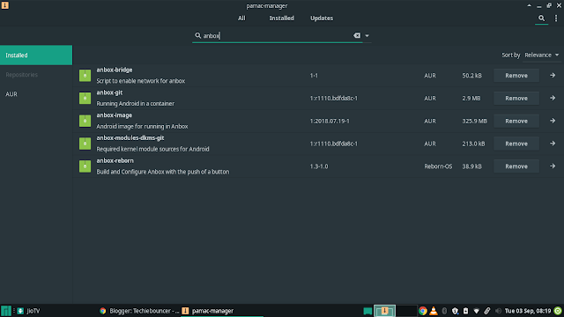Click the anbox-git package icon
This screenshot has height=317, width=564.
click(x=85, y=98)
